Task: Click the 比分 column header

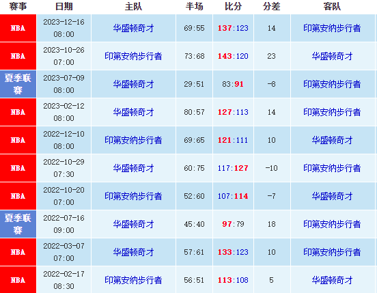Action: (233, 6)
